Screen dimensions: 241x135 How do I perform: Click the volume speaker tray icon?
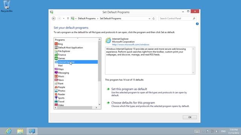pos(217,131)
